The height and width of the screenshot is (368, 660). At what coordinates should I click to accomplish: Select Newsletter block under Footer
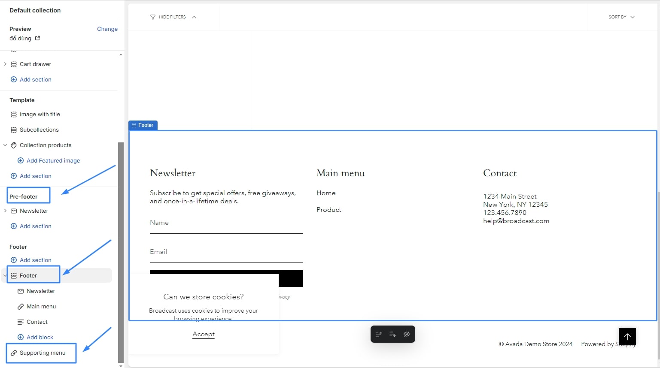41,291
